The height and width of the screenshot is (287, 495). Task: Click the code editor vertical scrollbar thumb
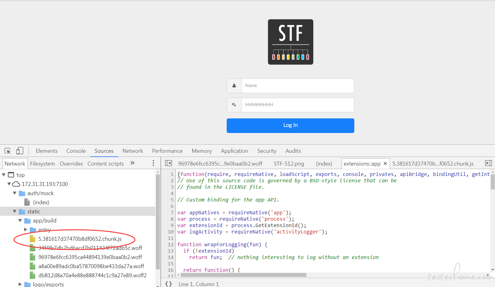(492, 181)
